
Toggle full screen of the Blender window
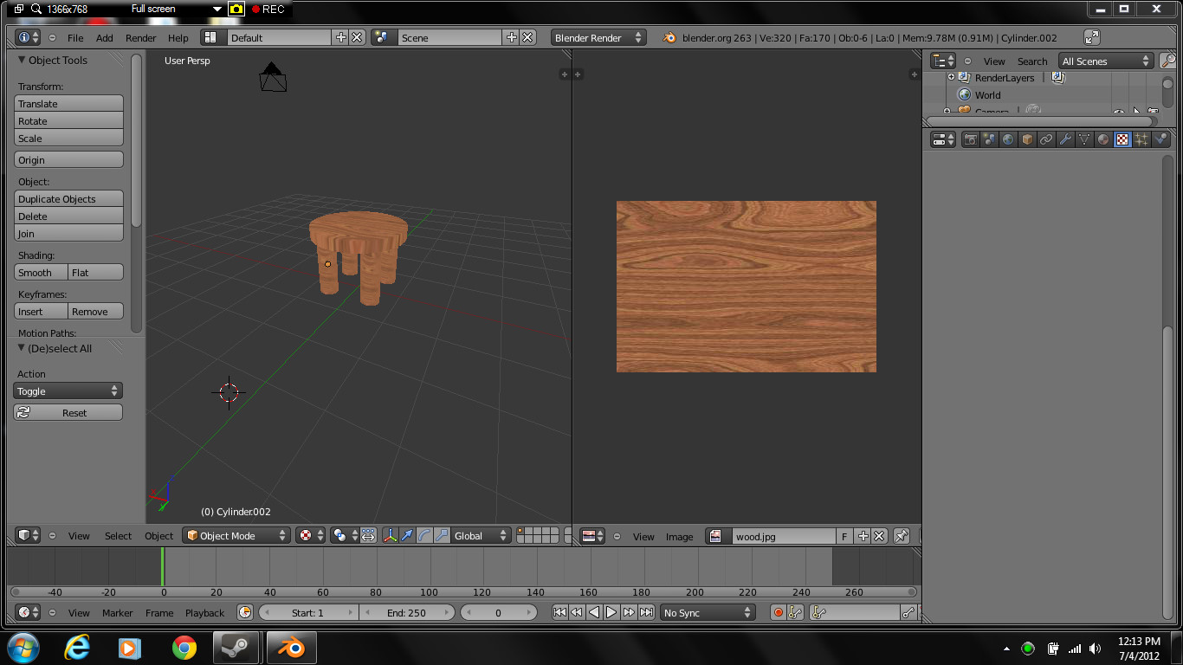coord(1092,37)
